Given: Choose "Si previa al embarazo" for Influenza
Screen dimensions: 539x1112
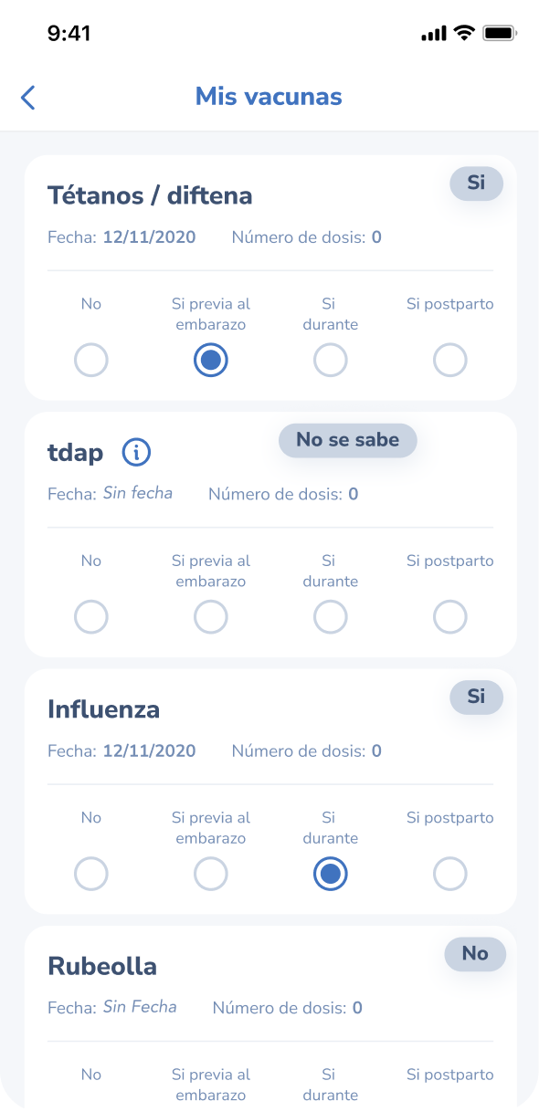Looking at the screenshot, I should [210, 874].
